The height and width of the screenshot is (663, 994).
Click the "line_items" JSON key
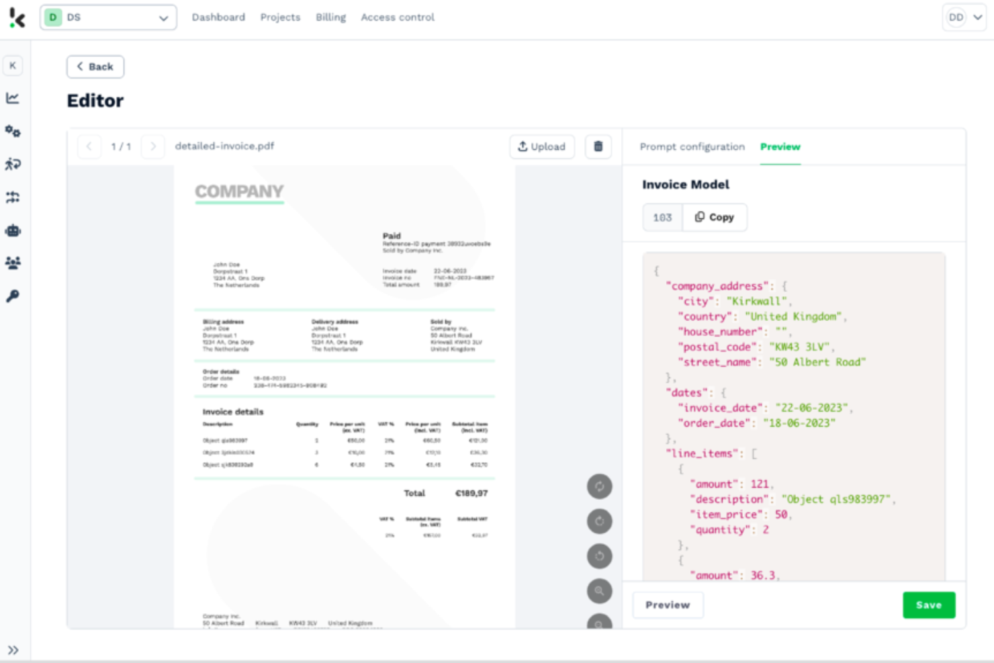click(x=702, y=453)
